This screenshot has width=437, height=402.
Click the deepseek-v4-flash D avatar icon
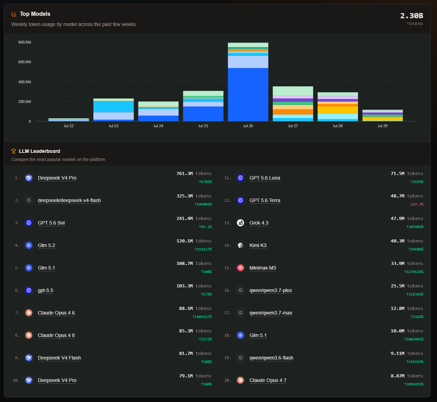point(29,200)
